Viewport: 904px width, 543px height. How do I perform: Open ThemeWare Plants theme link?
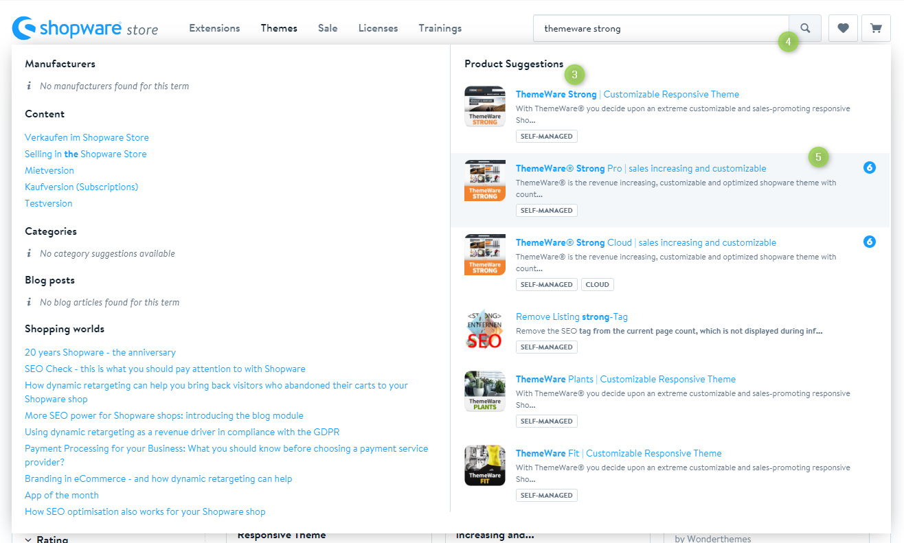click(x=626, y=379)
